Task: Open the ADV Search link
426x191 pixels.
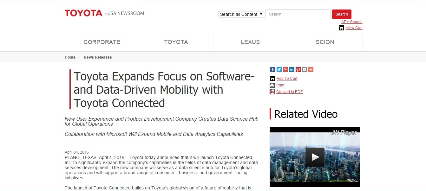Action: point(352,22)
